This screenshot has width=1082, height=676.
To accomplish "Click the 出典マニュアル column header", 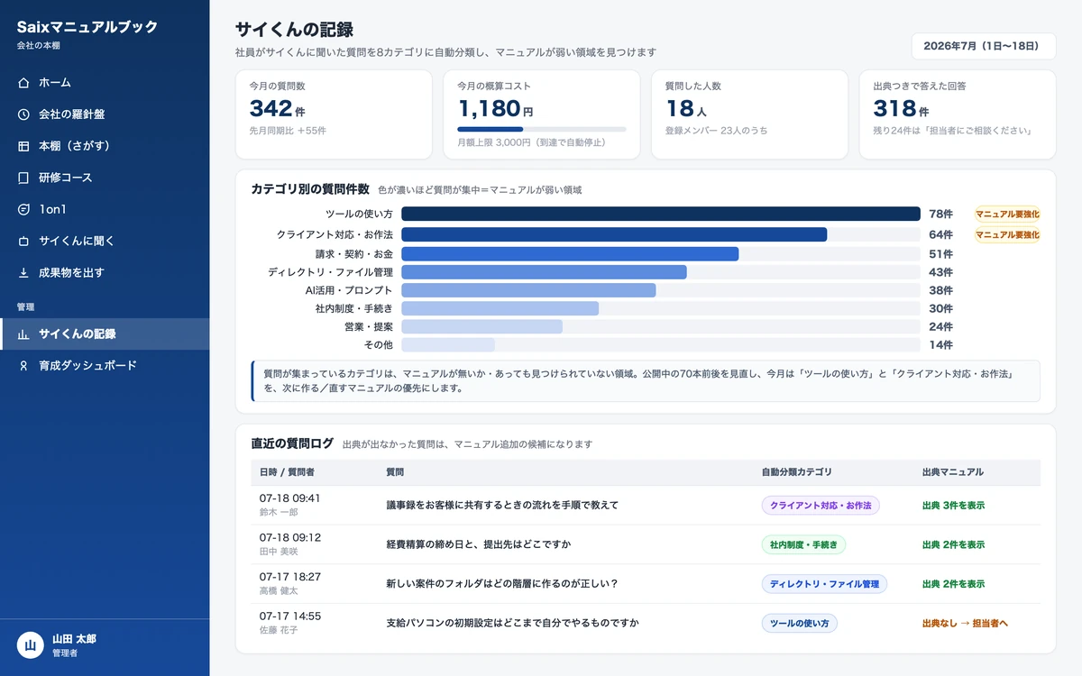I will pyautogui.click(x=952, y=472).
